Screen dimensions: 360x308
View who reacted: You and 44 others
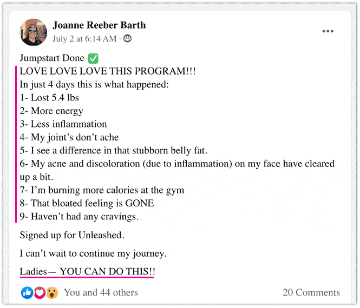[101, 293]
